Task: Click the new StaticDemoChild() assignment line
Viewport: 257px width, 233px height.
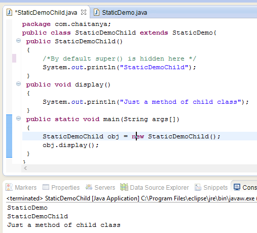Action: pyautogui.click(x=131, y=136)
